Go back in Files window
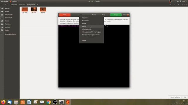 (x=2, y=5)
